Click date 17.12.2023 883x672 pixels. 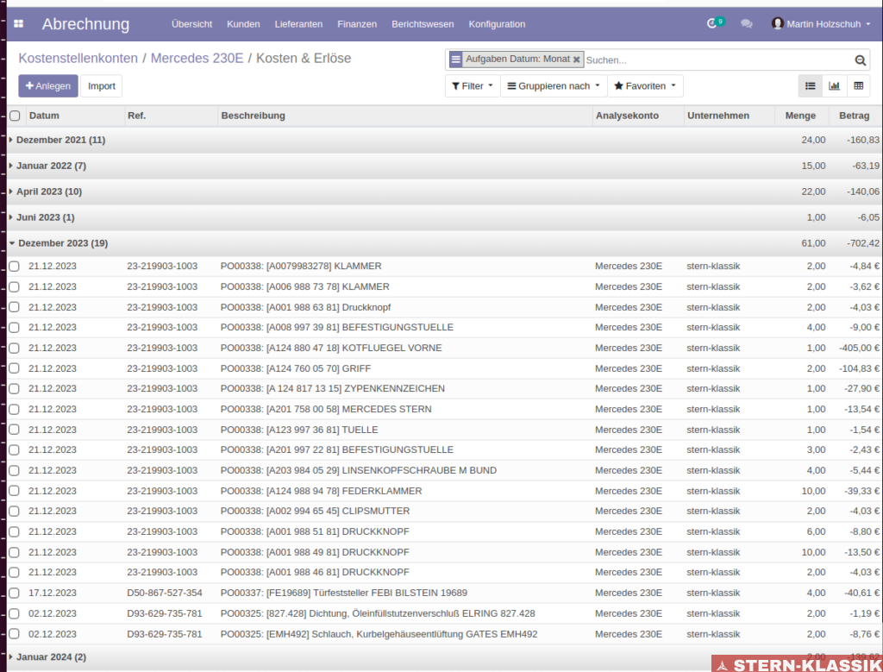pyautogui.click(x=53, y=593)
